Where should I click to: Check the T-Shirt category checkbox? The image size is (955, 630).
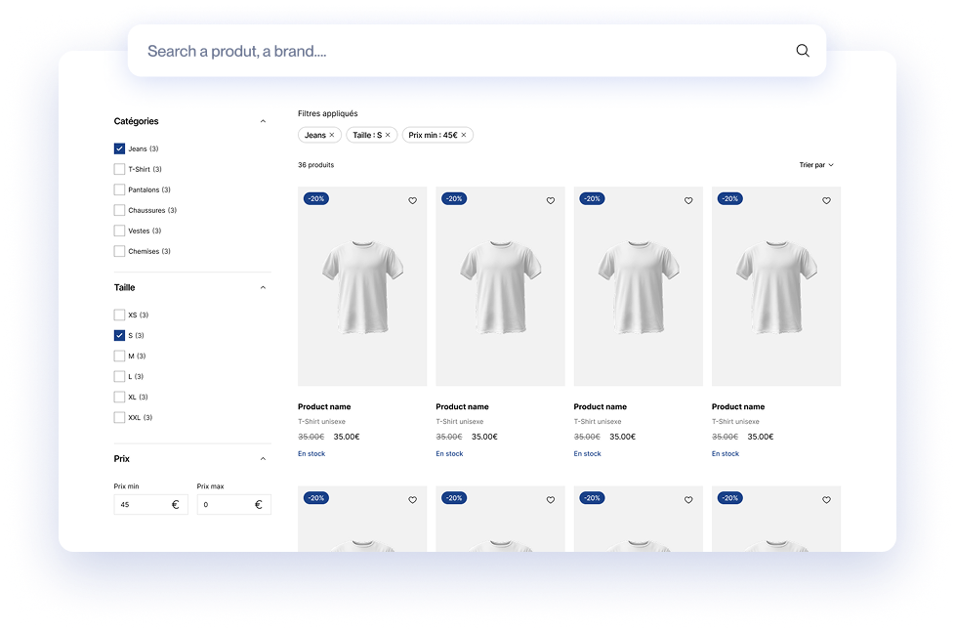(119, 169)
